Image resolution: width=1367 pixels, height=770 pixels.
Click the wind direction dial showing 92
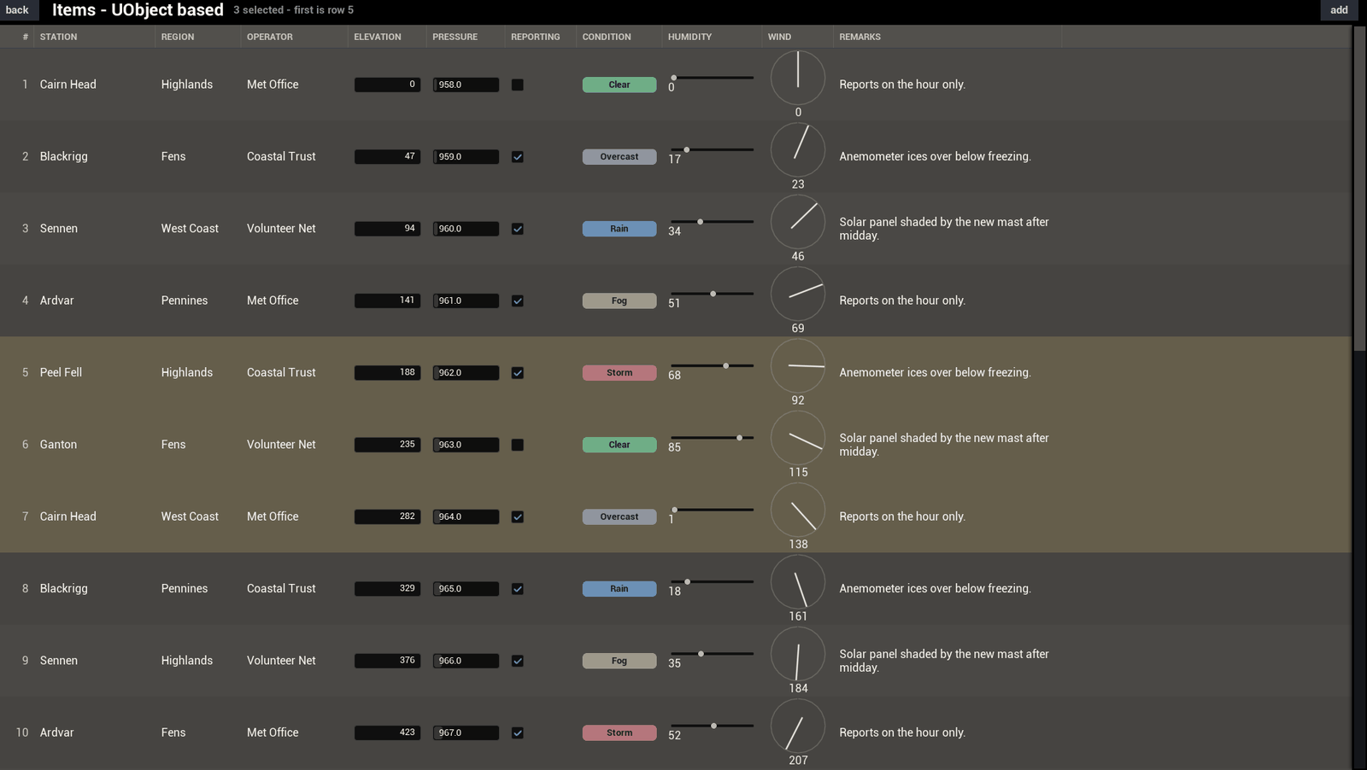tap(798, 365)
